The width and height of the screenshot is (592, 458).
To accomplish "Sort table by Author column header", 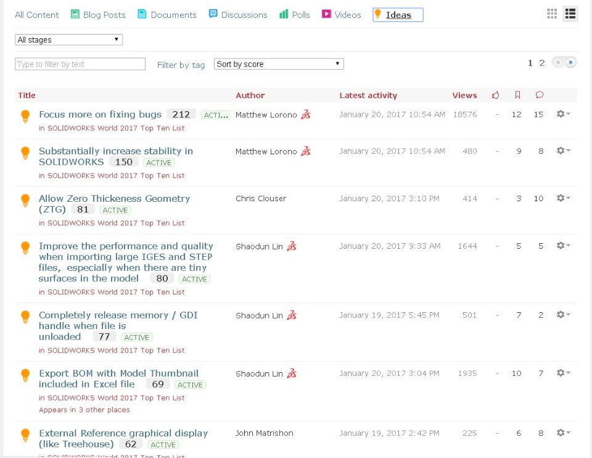I will [x=250, y=95].
